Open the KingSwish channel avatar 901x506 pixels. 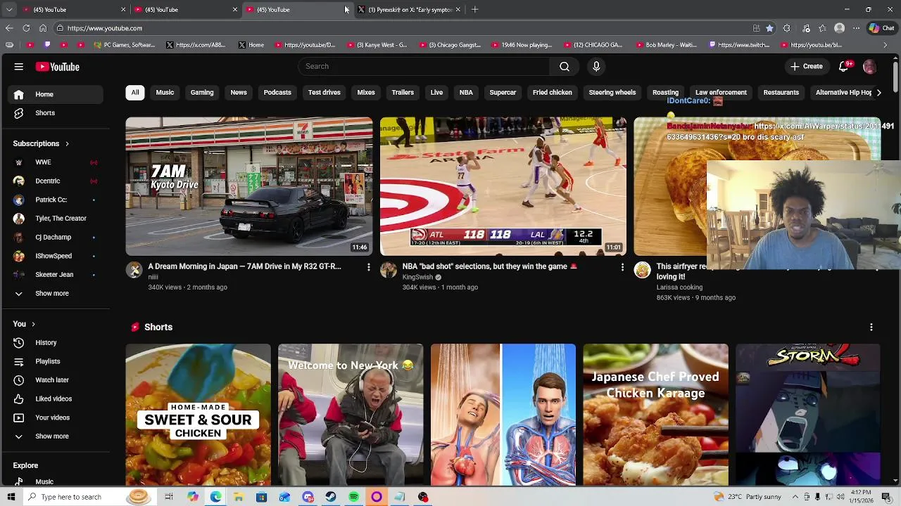click(x=389, y=271)
